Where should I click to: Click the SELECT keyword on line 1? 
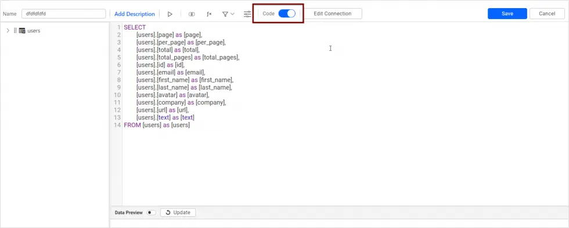[x=135, y=27]
